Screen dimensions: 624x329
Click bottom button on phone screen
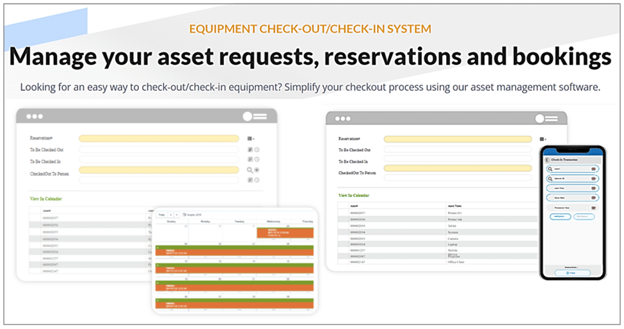[x=572, y=273]
